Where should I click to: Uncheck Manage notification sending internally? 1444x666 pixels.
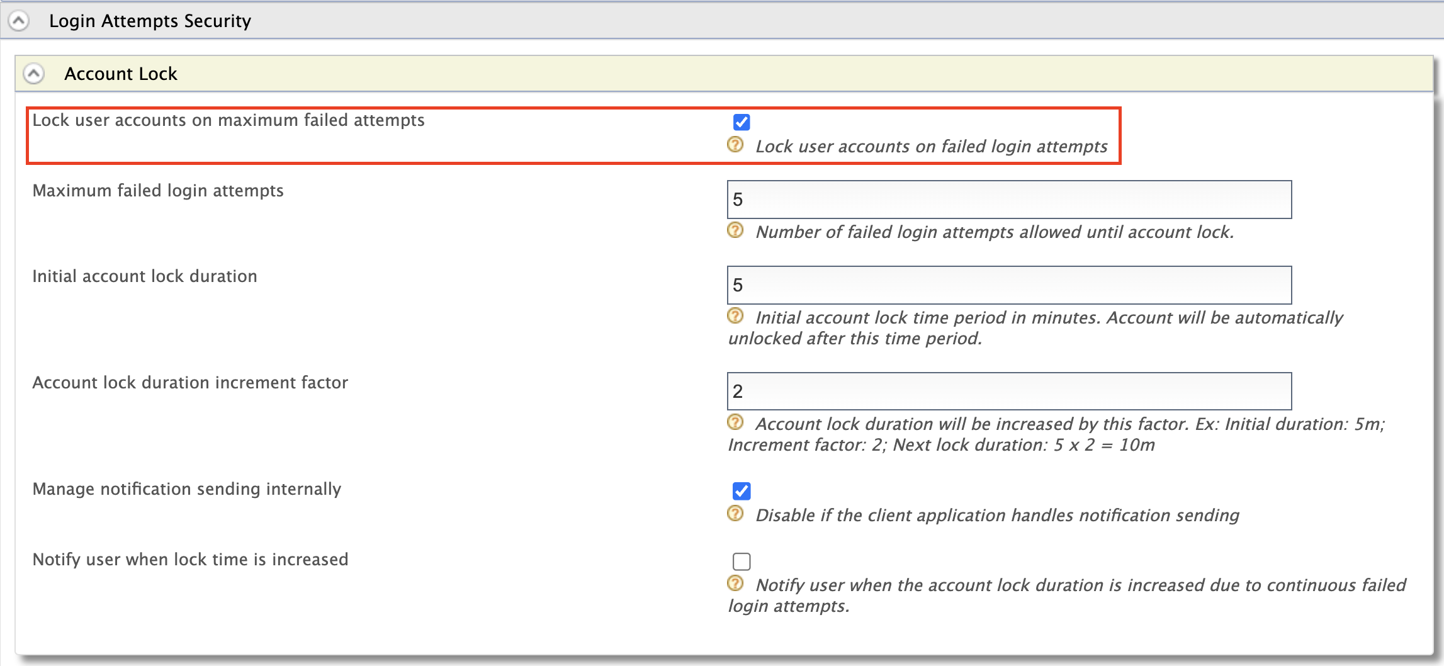click(741, 491)
